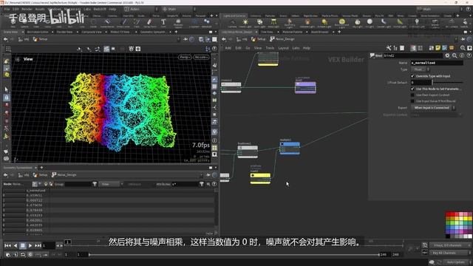Screen dimensions: 473x266
Task: Toggle Use This Node to Set Parameter checkbox
Action: [x=412, y=89]
